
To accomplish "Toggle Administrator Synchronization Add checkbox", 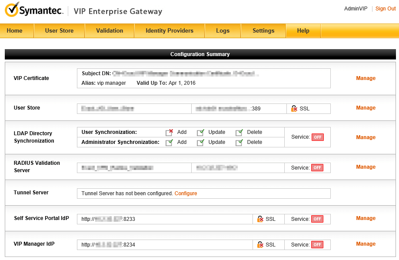I will click(x=169, y=142).
